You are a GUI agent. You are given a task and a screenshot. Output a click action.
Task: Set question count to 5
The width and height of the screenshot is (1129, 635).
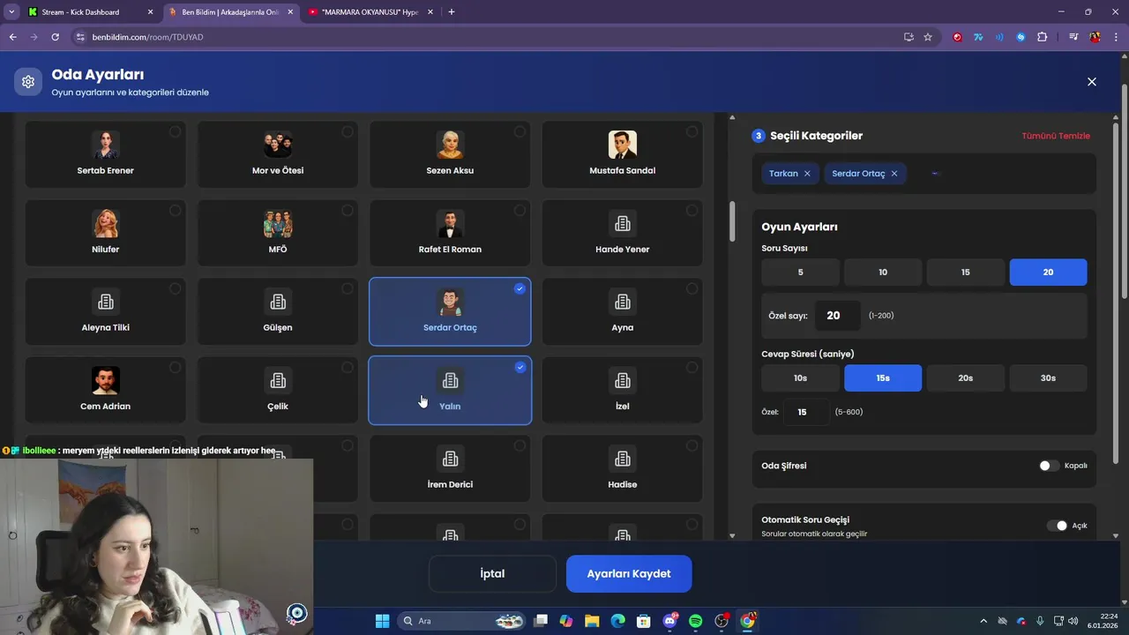click(x=800, y=273)
